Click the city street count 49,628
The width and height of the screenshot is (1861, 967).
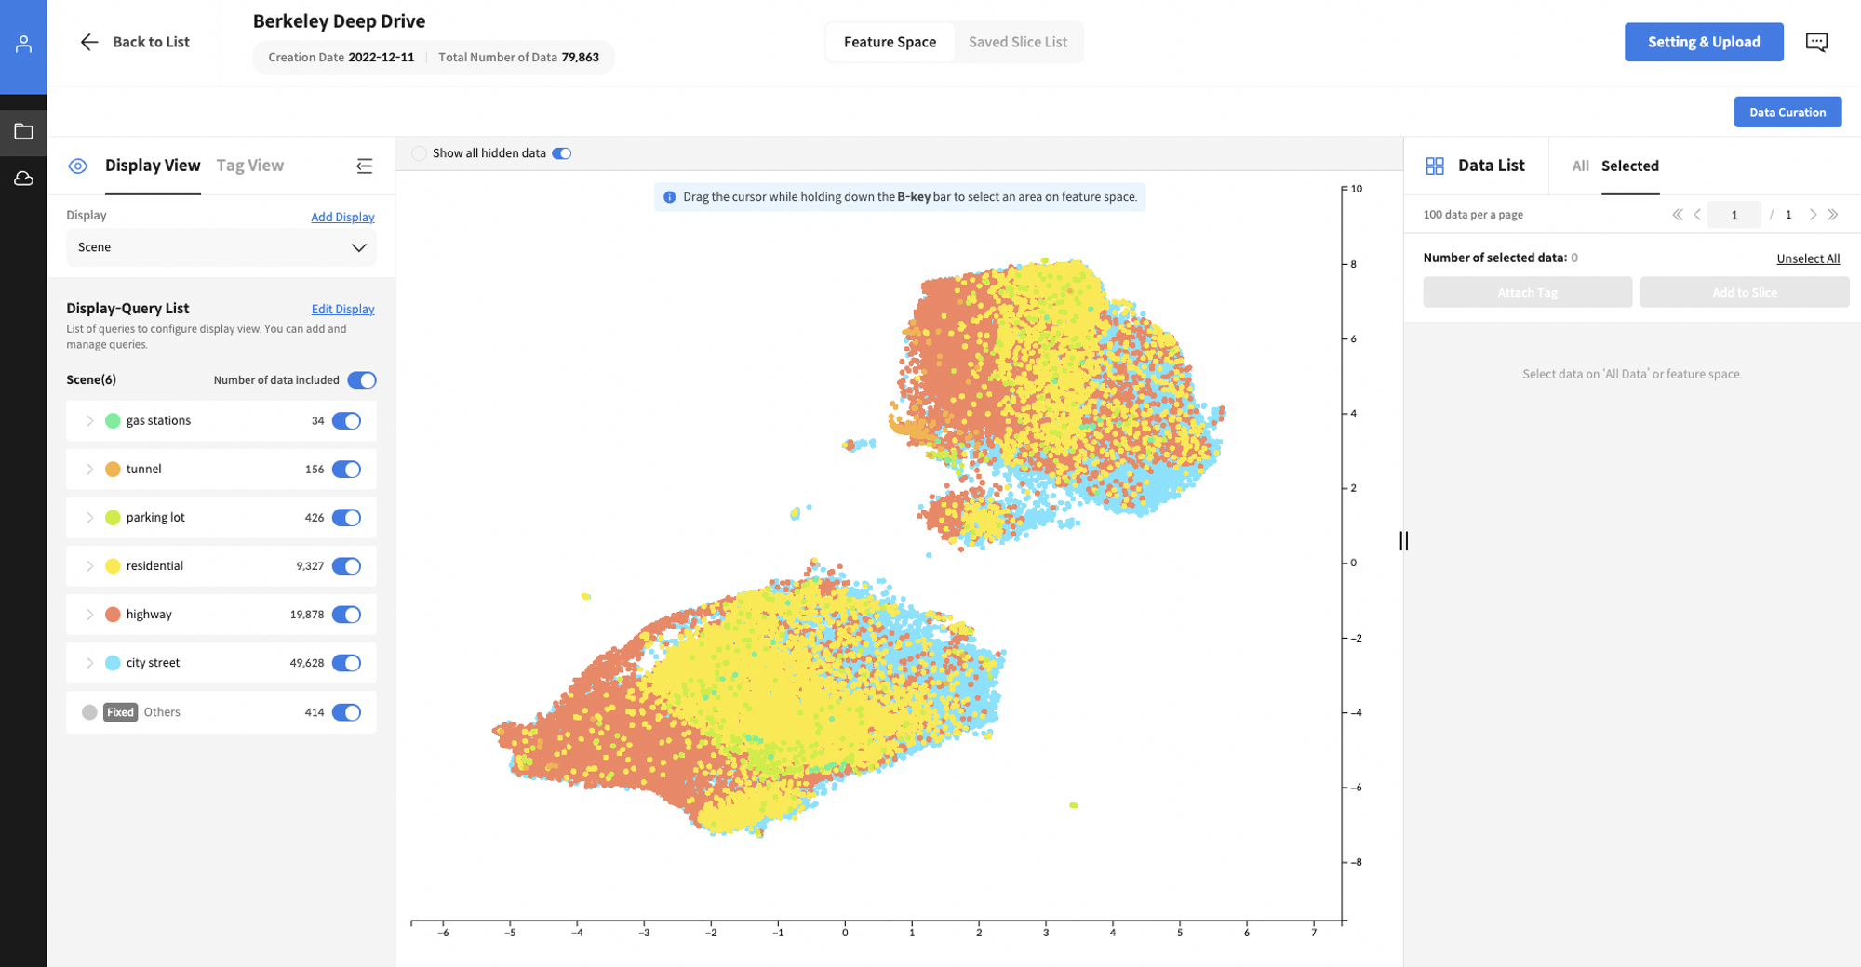(306, 663)
